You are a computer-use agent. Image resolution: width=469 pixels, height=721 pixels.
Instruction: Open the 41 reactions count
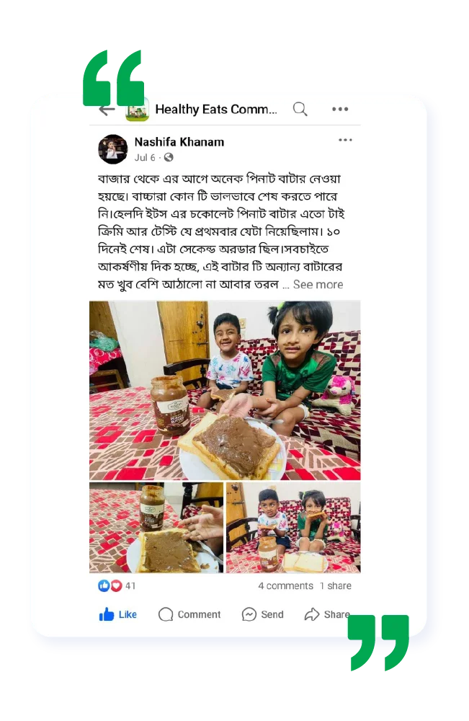130,585
